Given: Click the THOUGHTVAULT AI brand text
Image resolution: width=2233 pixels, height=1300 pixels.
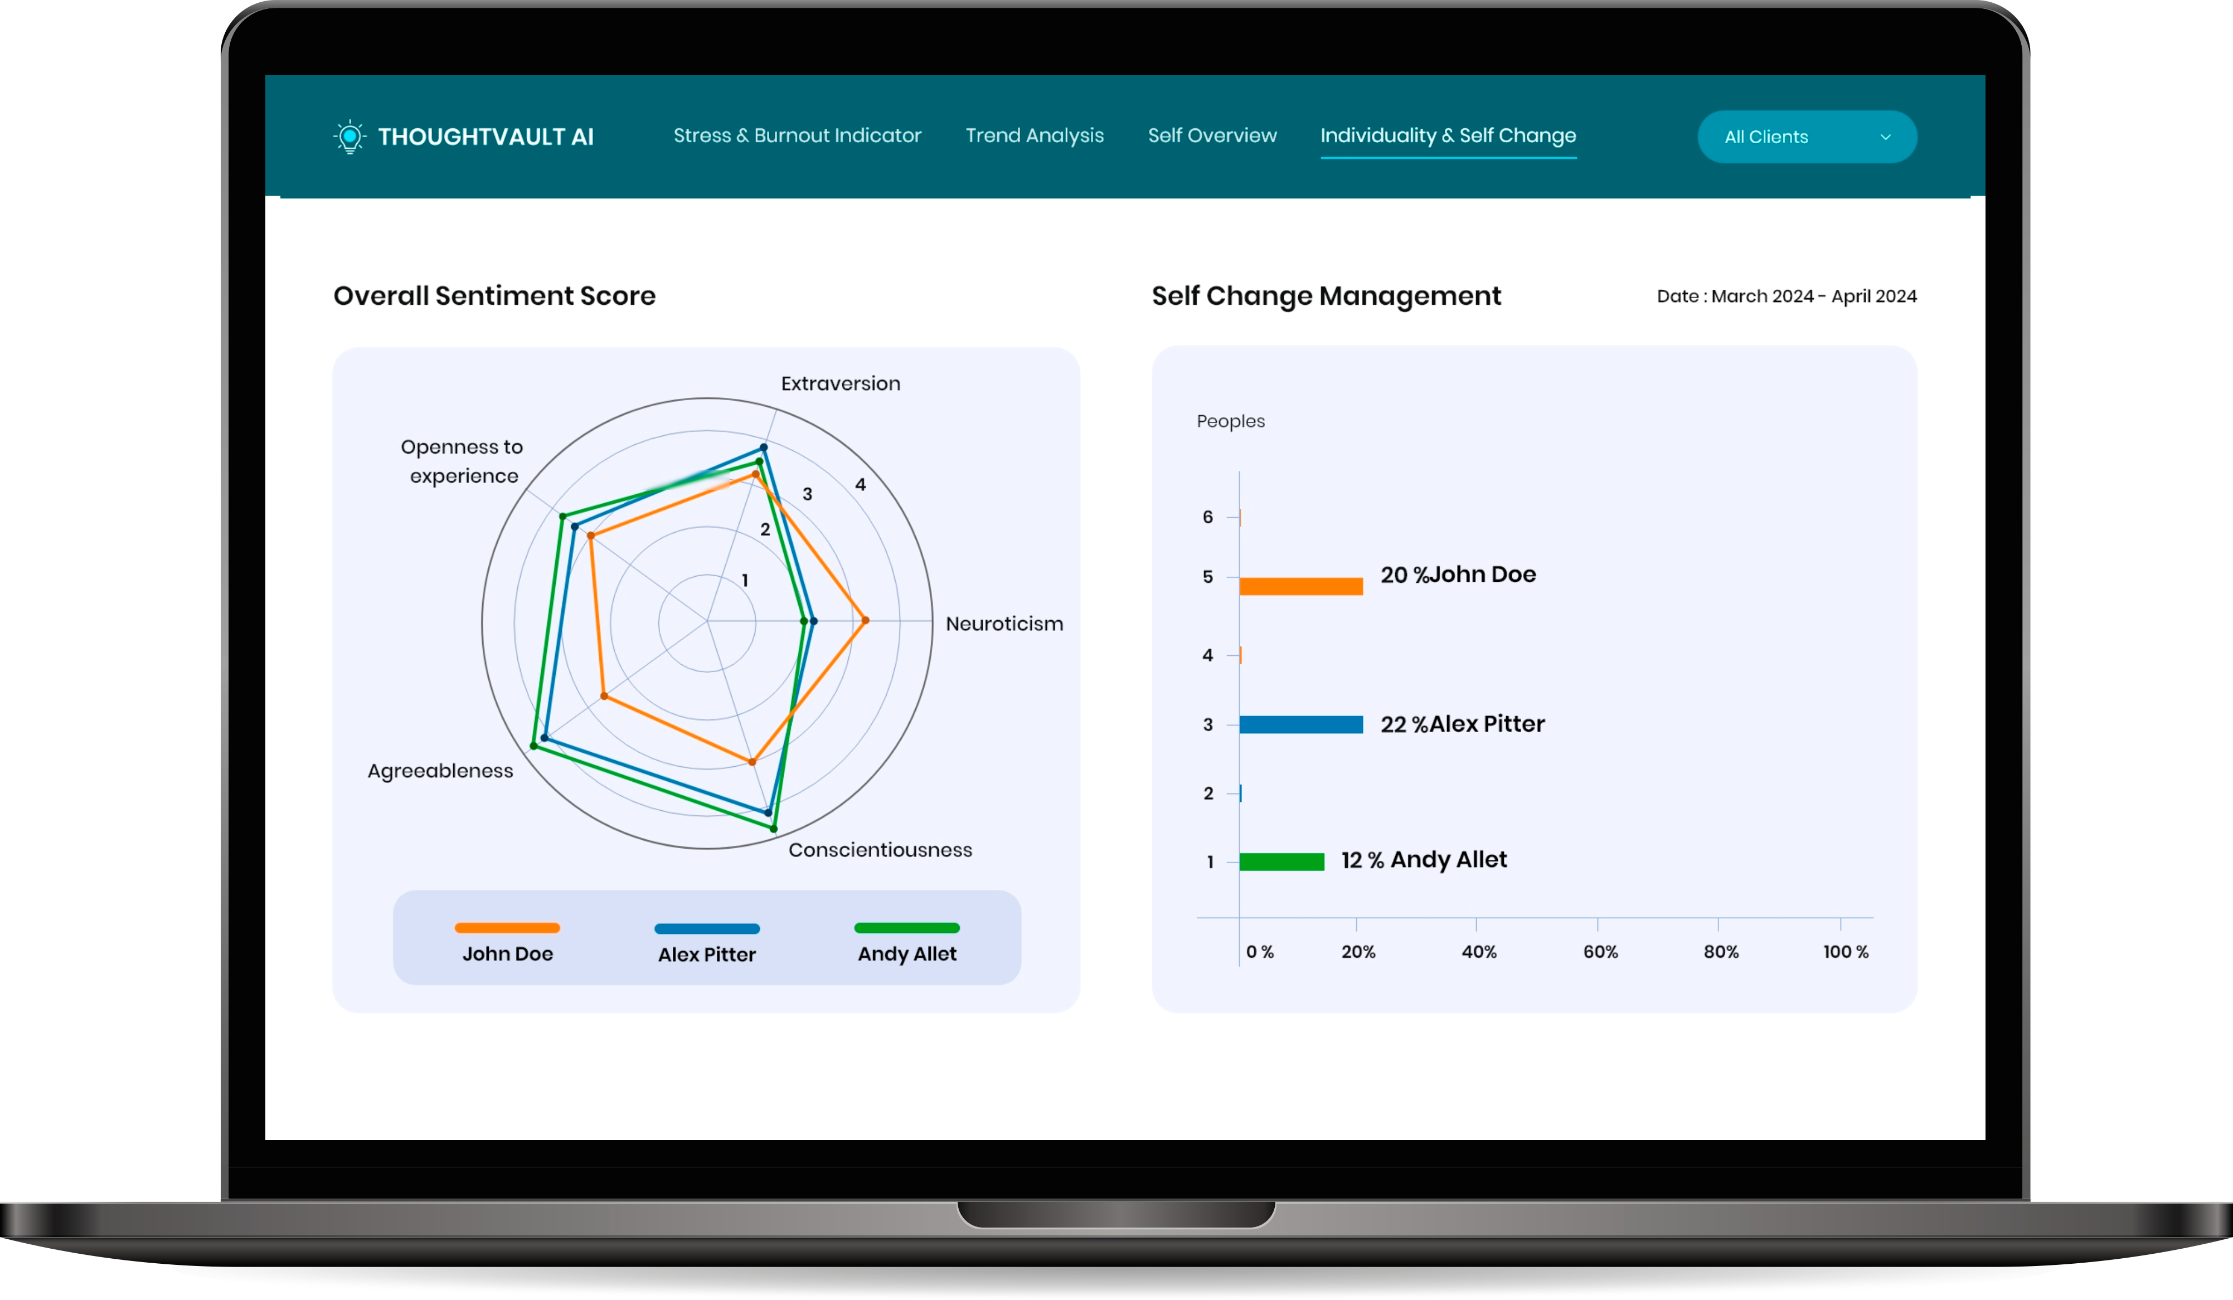Looking at the screenshot, I should (x=486, y=137).
